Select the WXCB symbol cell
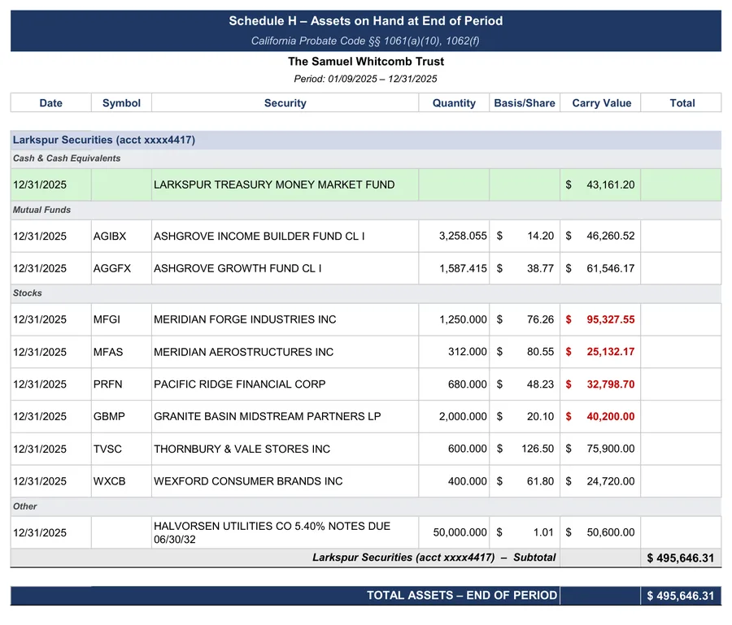This screenshot has width=732, height=625. point(121,481)
